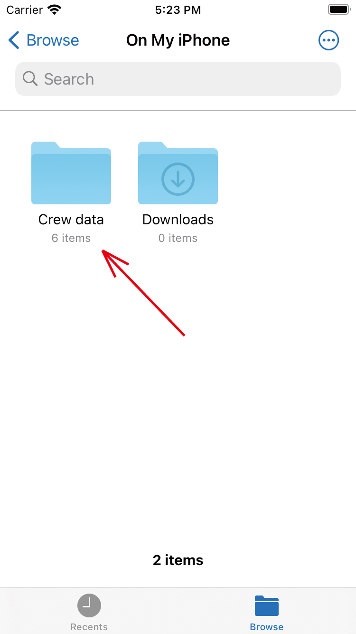Tap the magnifying glass search icon
356x634 pixels.
pos(30,79)
